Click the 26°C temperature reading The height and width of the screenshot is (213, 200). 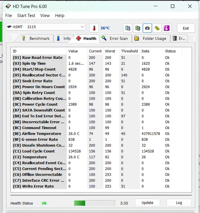click(x=105, y=28)
